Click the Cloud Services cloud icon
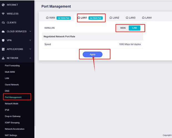172x138 pixels. 3,31
